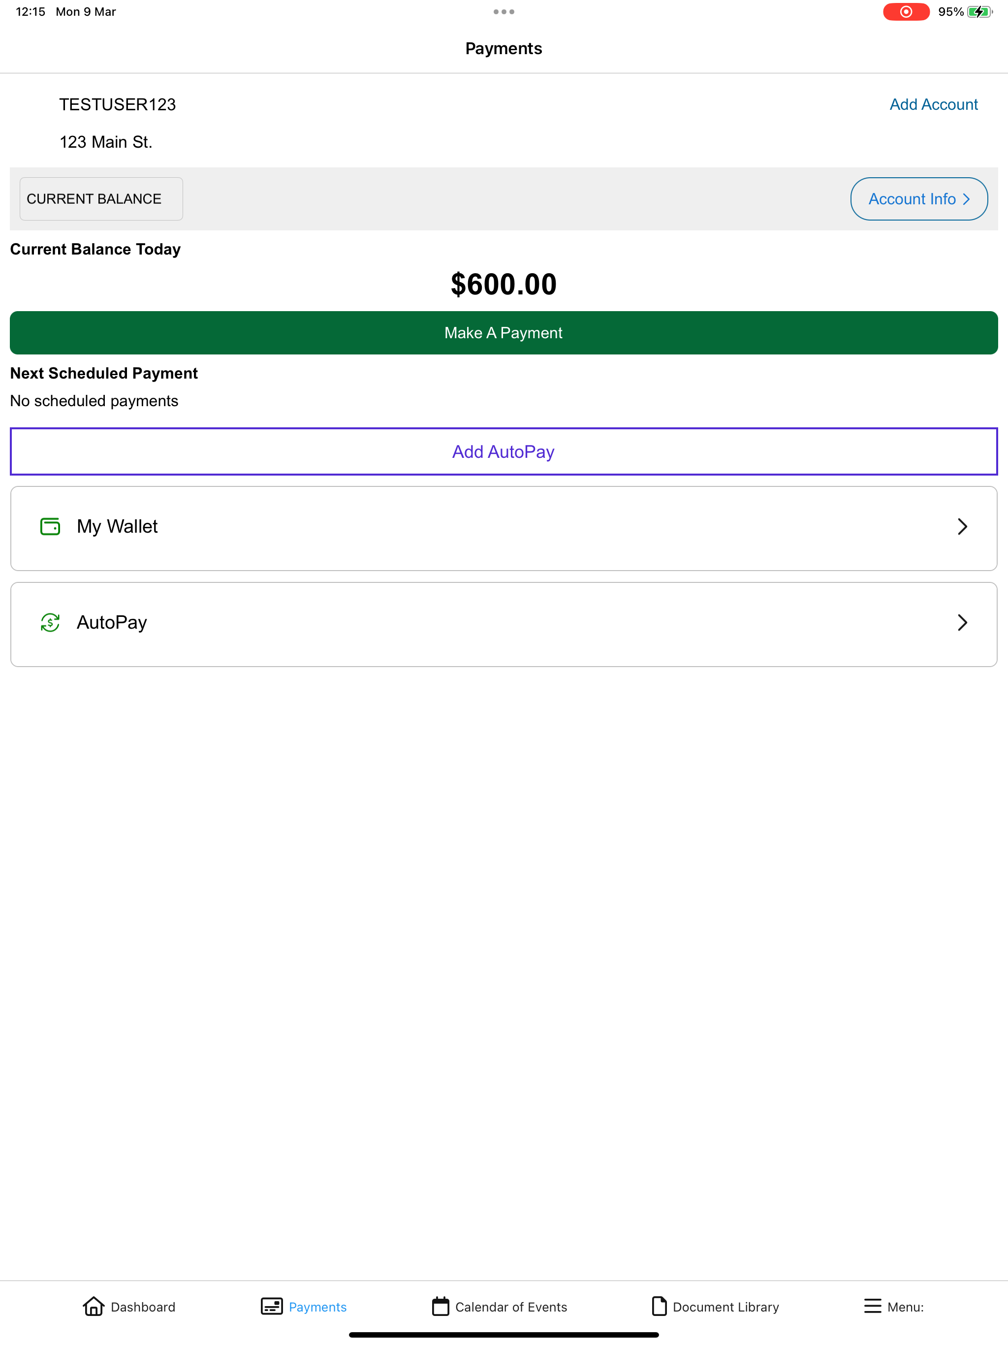Image resolution: width=1008 pixels, height=1345 pixels.
Task: Follow the Add Account link
Action: [934, 104]
